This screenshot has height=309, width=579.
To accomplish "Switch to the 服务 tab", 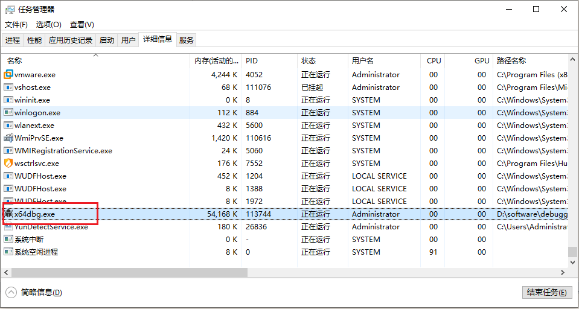I will tap(187, 40).
